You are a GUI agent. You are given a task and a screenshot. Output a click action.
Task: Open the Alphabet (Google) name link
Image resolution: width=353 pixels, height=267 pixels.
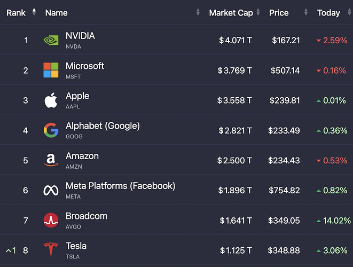click(x=103, y=126)
